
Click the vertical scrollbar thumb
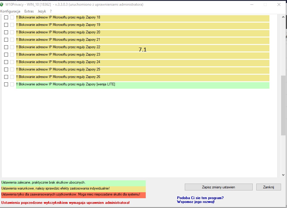(283, 105)
